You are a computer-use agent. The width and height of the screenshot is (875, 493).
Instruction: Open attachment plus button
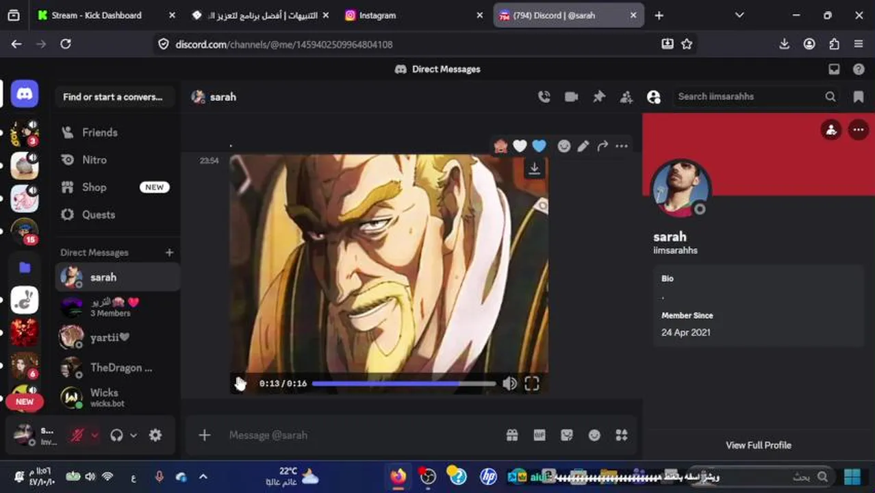(x=204, y=435)
